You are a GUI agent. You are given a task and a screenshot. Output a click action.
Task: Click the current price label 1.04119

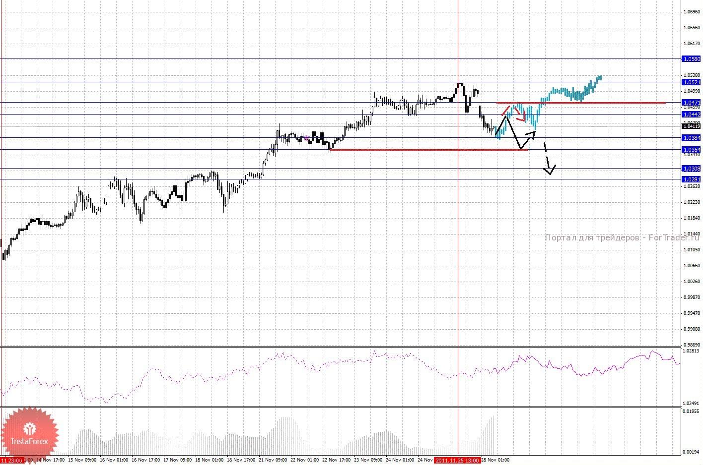coord(692,126)
